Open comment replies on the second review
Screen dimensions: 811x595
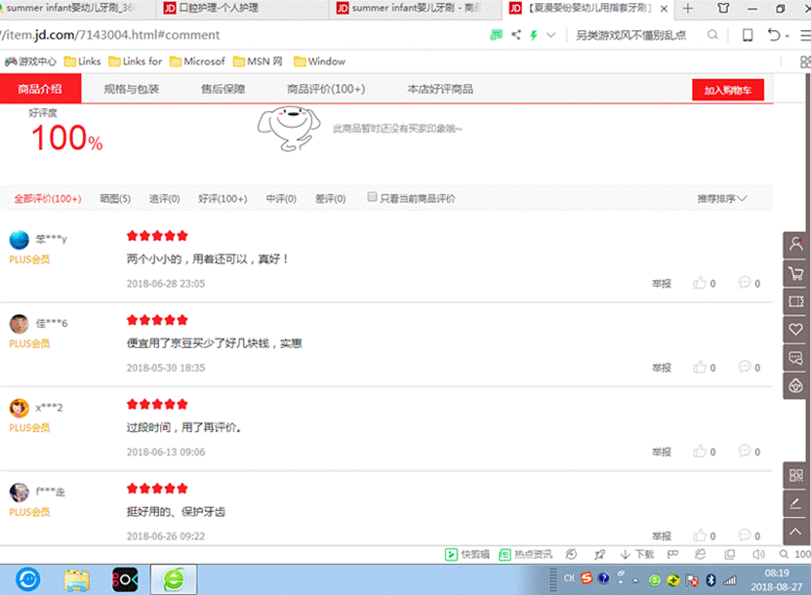(x=746, y=368)
